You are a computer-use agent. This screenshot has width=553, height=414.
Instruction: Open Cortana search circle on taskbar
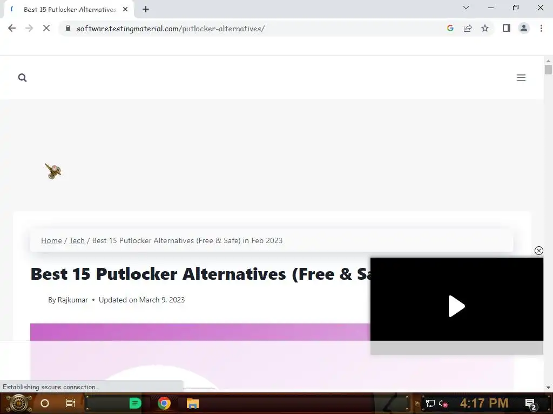tap(45, 403)
